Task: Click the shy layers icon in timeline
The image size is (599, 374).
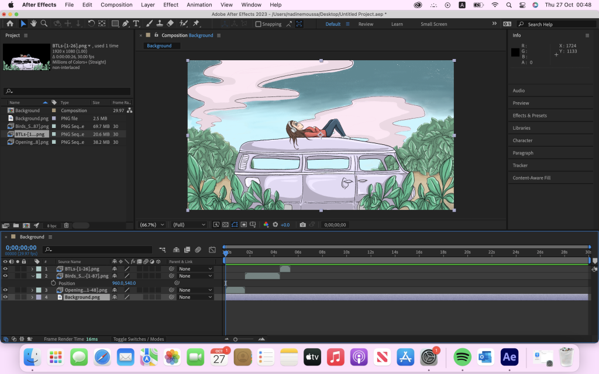Action: 176,250
